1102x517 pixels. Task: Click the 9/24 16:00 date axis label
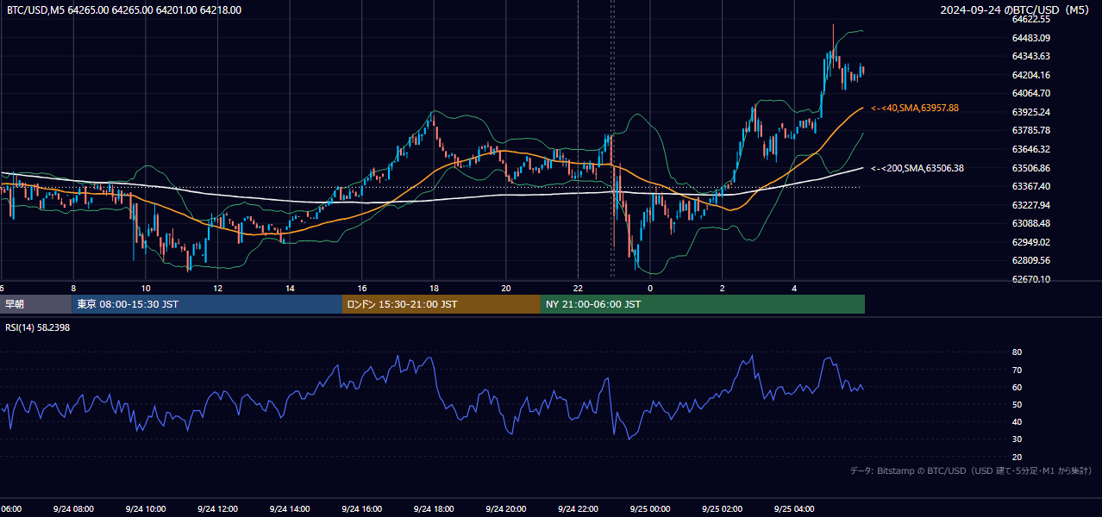(x=361, y=509)
